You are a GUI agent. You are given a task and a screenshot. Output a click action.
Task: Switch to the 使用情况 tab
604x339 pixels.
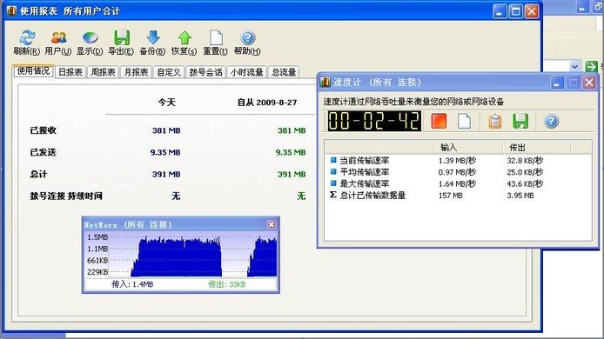[33, 70]
